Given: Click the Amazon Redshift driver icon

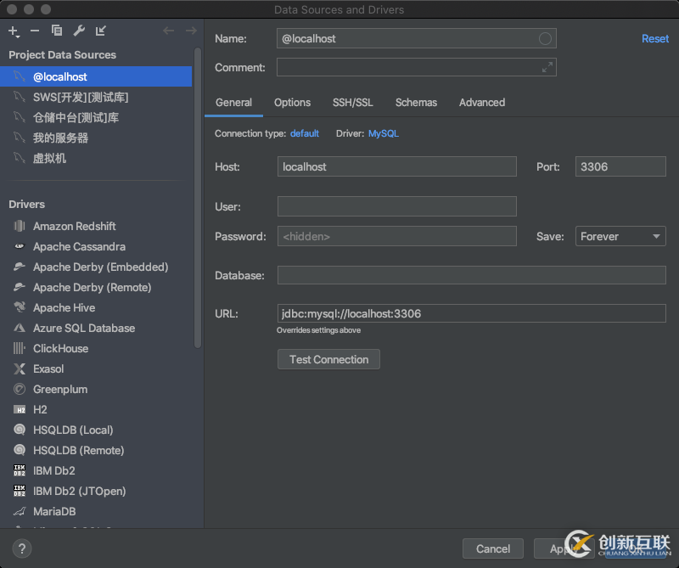Looking at the screenshot, I should pyautogui.click(x=20, y=226).
